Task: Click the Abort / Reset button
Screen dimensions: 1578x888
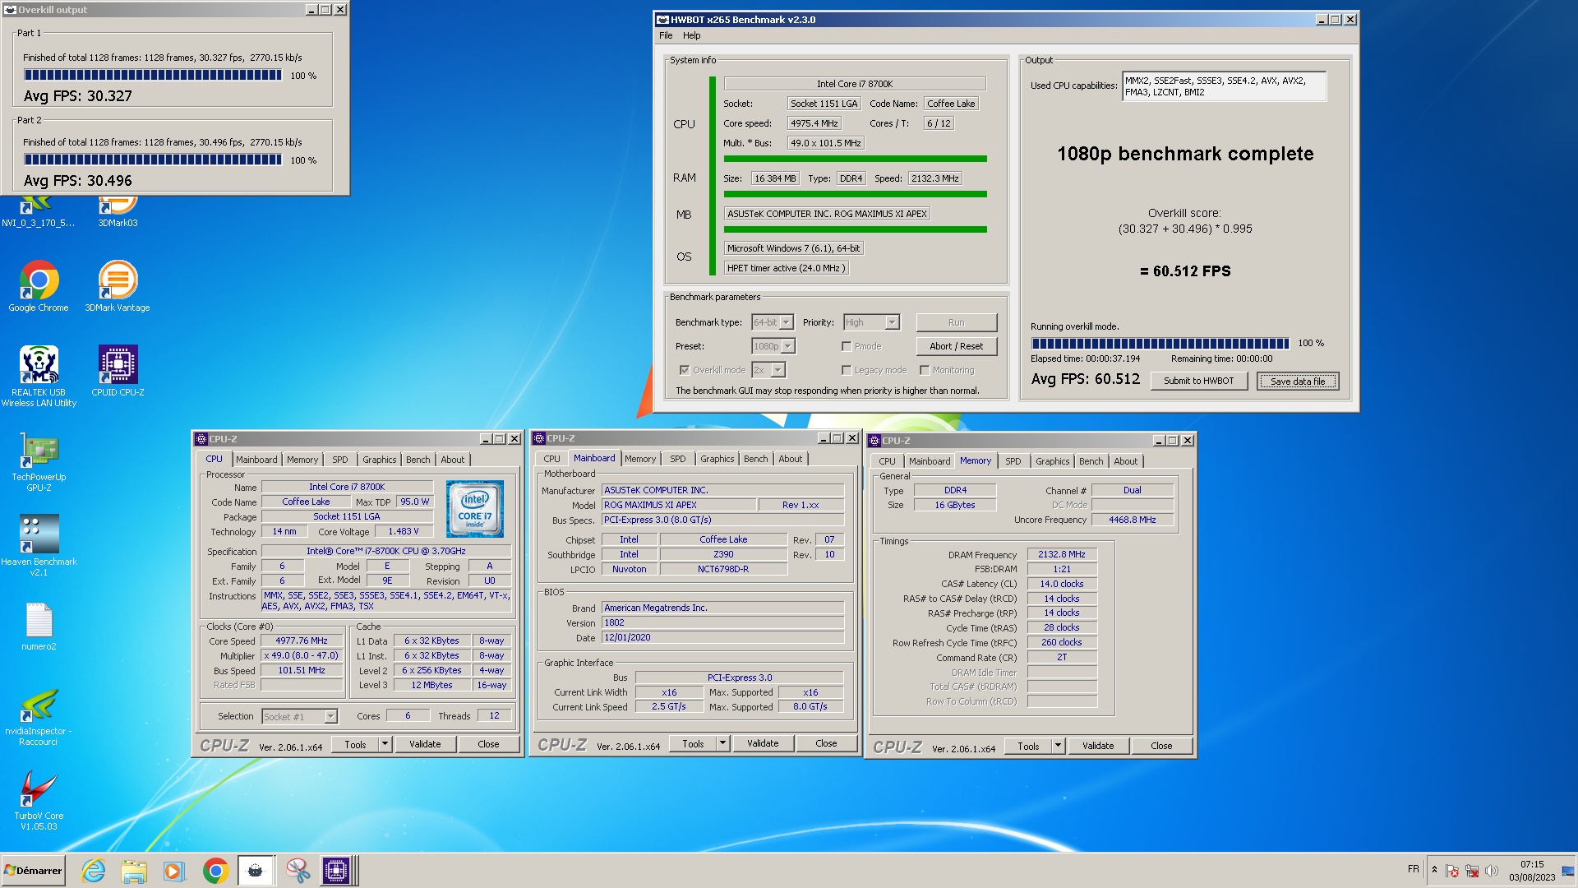Action: [956, 346]
